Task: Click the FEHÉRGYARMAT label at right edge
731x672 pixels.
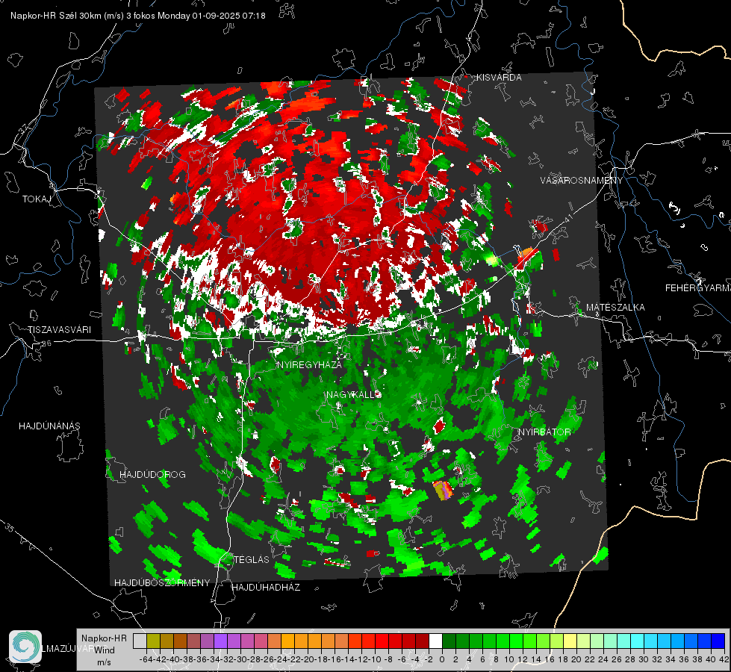Action: (698, 288)
